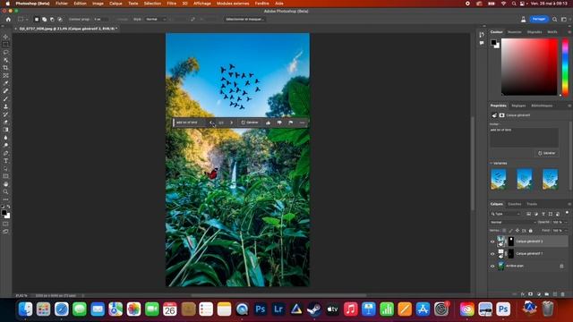573x322 pixels.
Task: Show next generated variation arrow
Action: tap(231, 123)
